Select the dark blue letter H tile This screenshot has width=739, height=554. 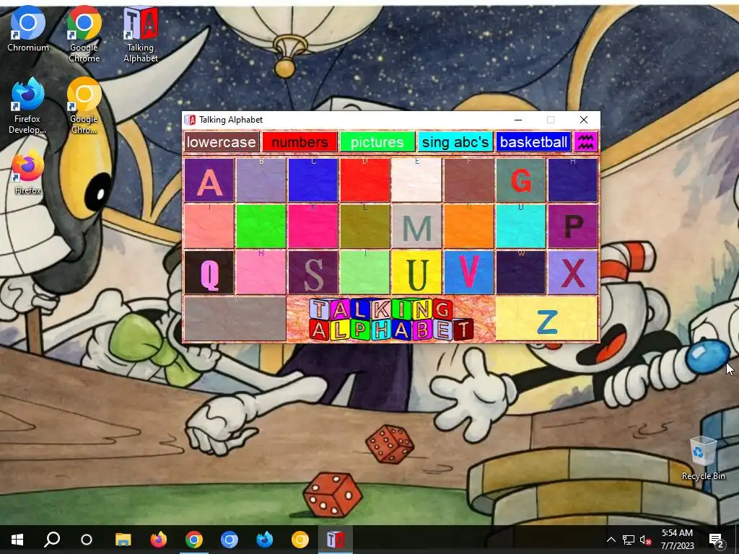pyautogui.click(x=572, y=180)
